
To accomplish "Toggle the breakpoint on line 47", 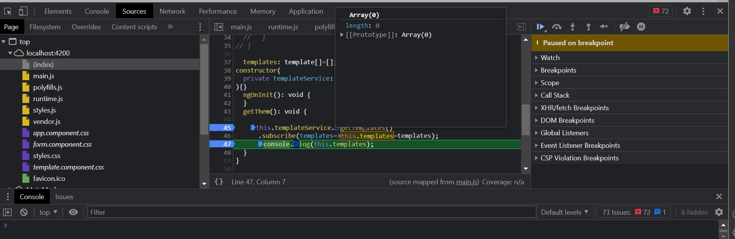I will pyautogui.click(x=223, y=144).
